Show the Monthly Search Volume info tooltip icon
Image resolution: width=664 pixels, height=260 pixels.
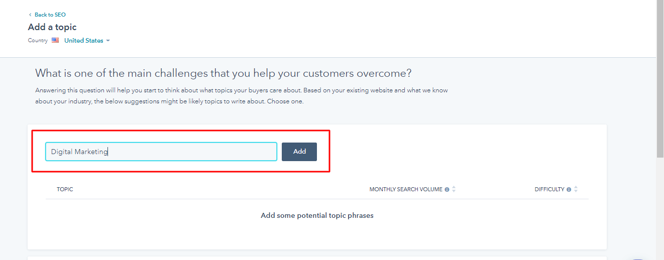(x=447, y=190)
